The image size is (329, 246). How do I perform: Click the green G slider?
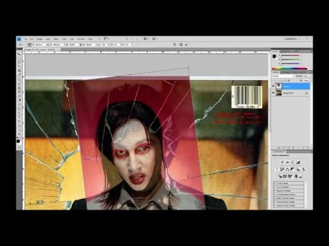point(290,59)
